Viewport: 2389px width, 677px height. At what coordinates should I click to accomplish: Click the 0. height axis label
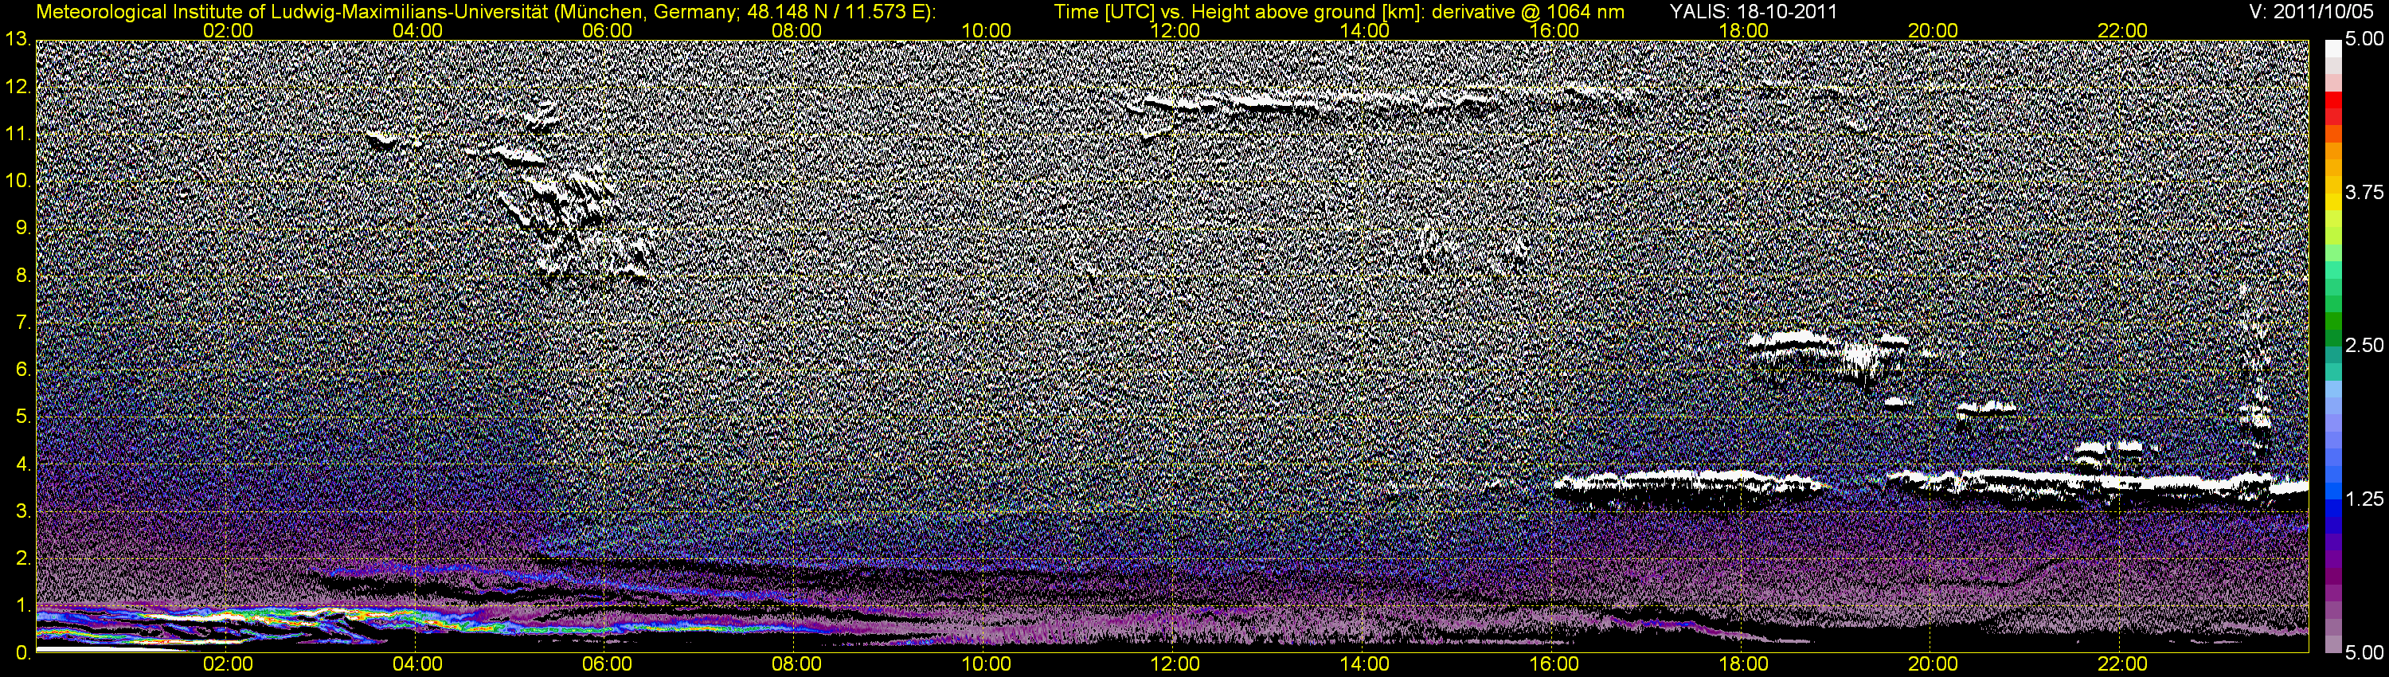click(23, 653)
